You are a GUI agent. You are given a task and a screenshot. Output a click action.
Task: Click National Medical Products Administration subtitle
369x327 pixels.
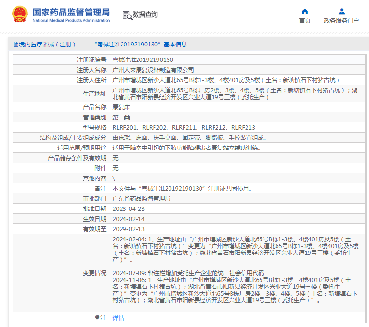coord(71,21)
